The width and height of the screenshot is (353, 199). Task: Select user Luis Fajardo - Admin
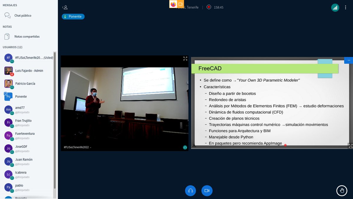tap(28, 71)
